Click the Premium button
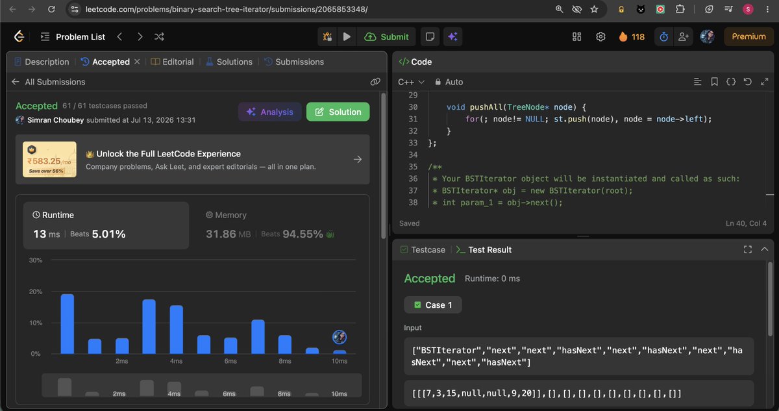The width and height of the screenshot is (779, 411). (x=748, y=37)
